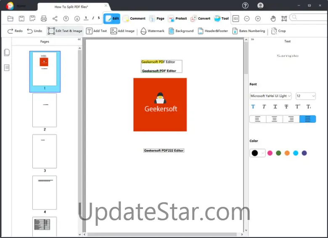This screenshot has height=238, width=328.
Task: Collapse the Text properties panel
Action: pyautogui.click(x=252, y=40)
